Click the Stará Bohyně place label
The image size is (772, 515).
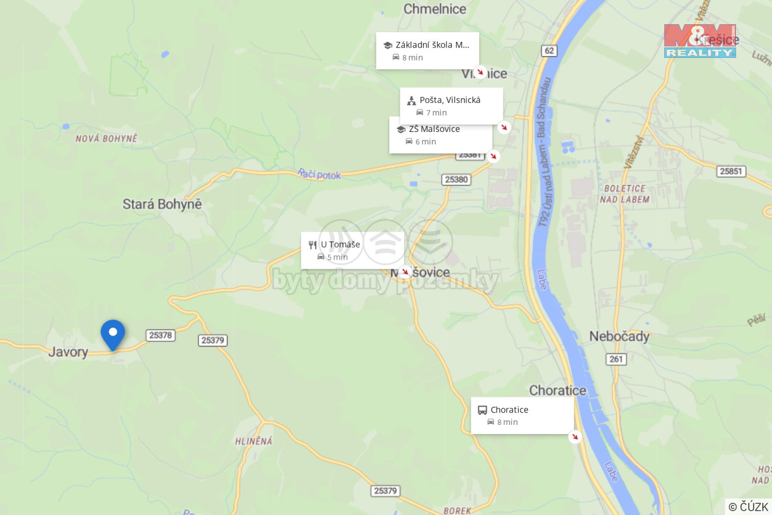[162, 204]
